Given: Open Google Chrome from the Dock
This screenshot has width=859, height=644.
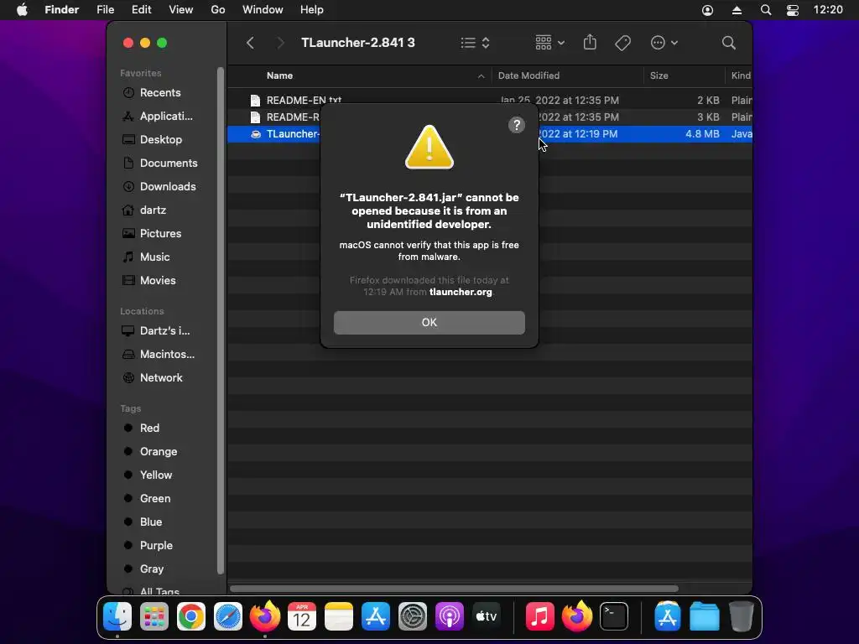Looking at the screenshot, I should (190, 616).
